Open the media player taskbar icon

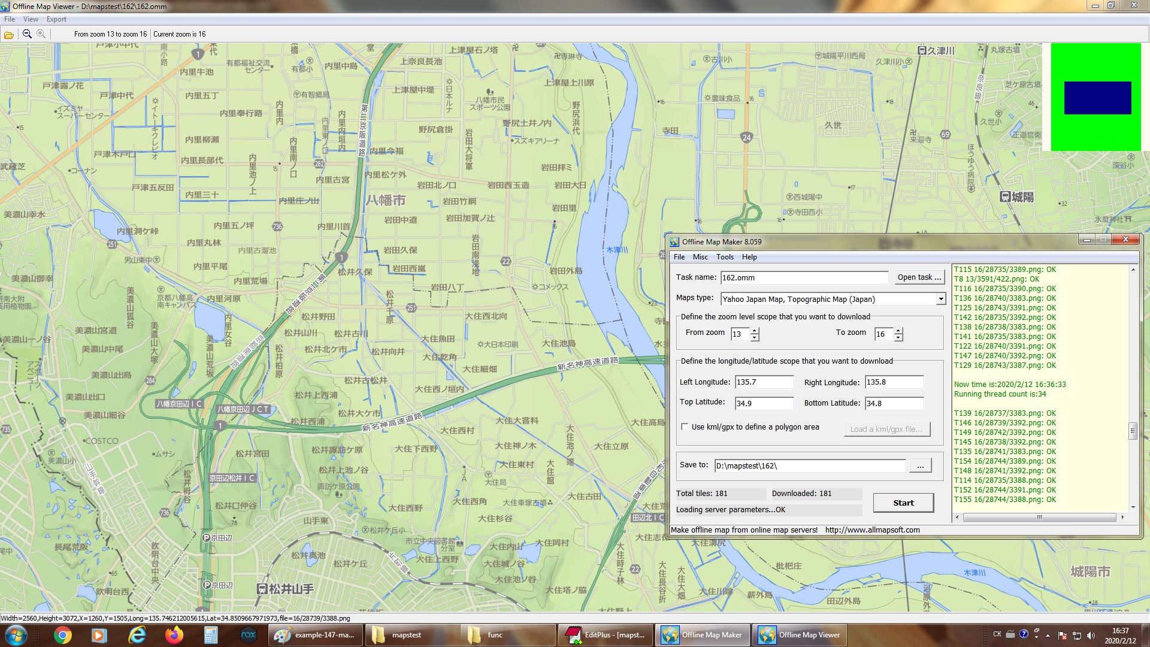pyautogui.click(x=99, y=635)
